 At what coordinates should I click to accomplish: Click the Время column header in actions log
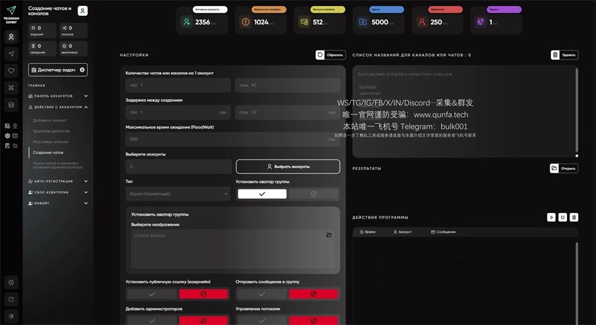coord(368,232)
